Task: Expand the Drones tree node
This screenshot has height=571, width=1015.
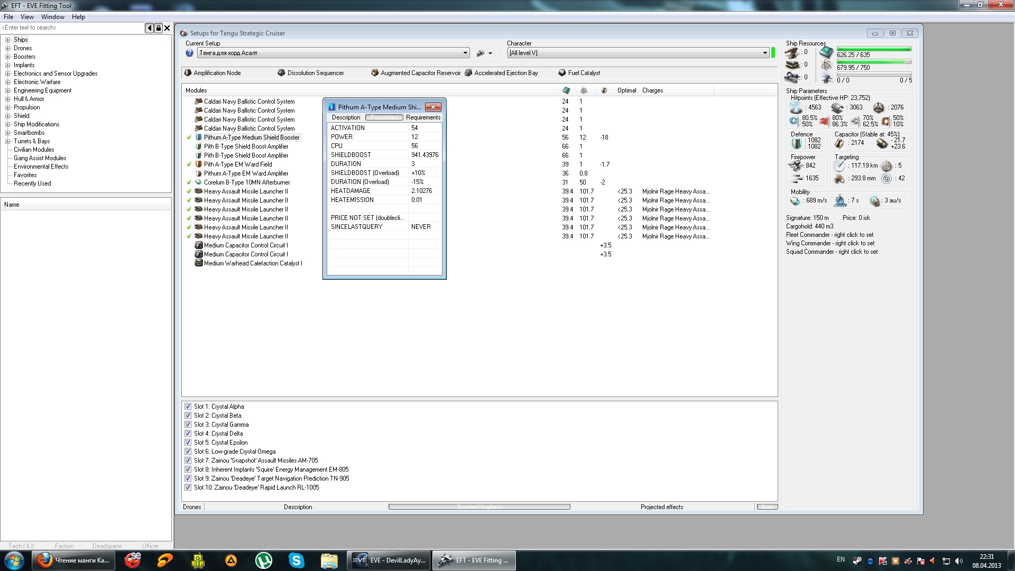Action: [8, 48]
